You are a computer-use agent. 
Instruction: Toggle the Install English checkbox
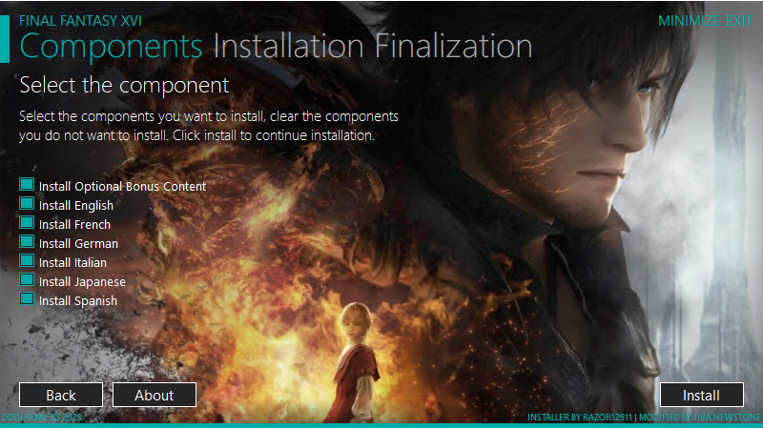coord(27,203)
